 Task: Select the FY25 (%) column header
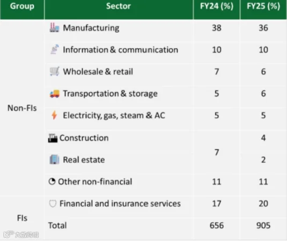[263, 6]
